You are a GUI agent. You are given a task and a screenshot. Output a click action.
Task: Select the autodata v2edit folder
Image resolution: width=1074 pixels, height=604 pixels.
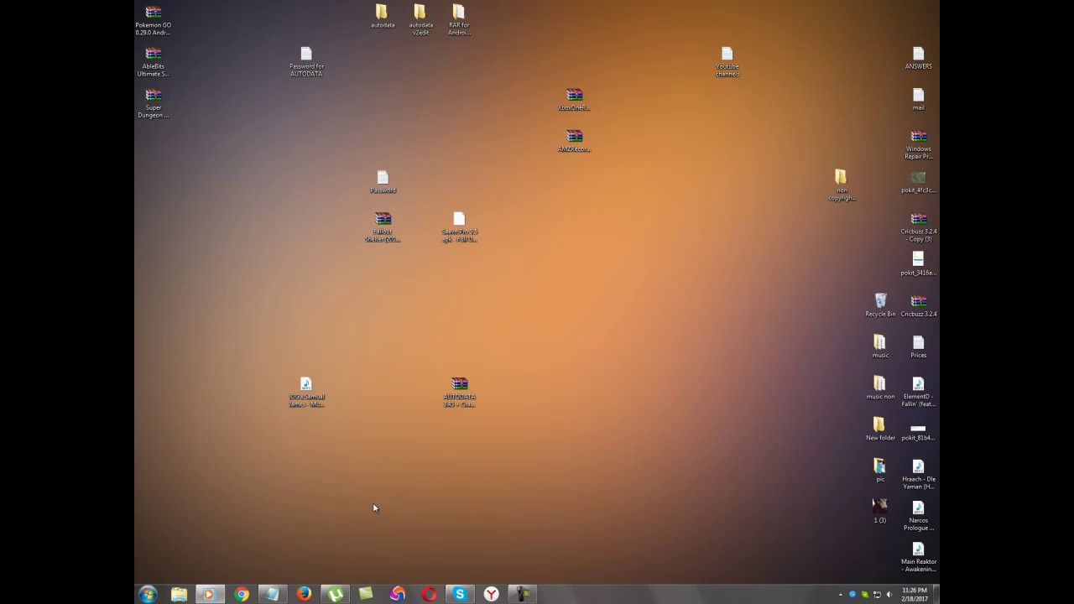point(420,20)
